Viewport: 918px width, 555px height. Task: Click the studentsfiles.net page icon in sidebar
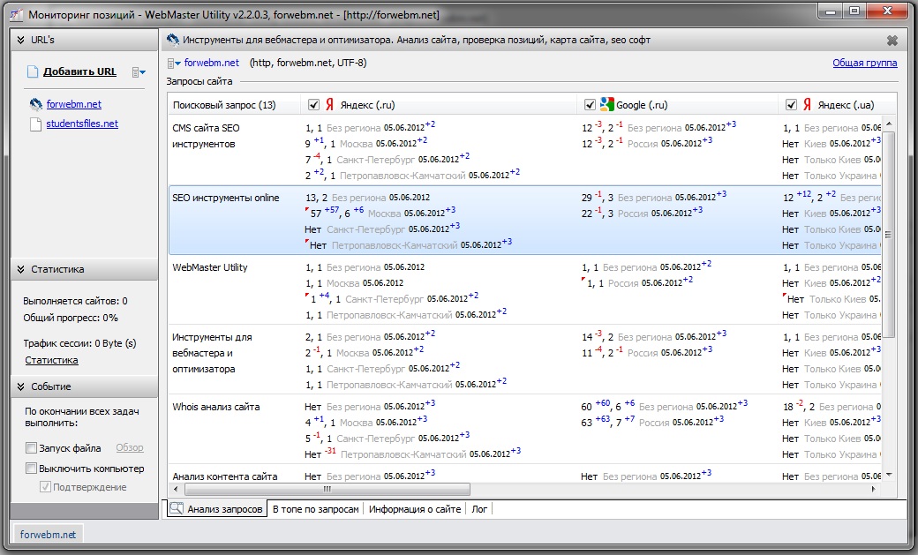(x=35, y=124)
